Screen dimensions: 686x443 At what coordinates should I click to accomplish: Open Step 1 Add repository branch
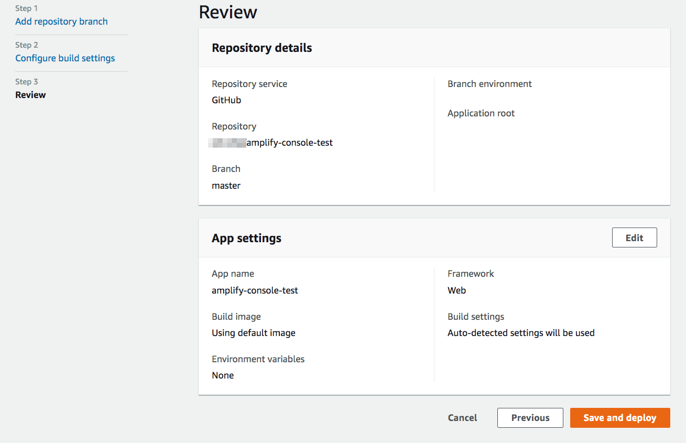[x=61, y=21]
